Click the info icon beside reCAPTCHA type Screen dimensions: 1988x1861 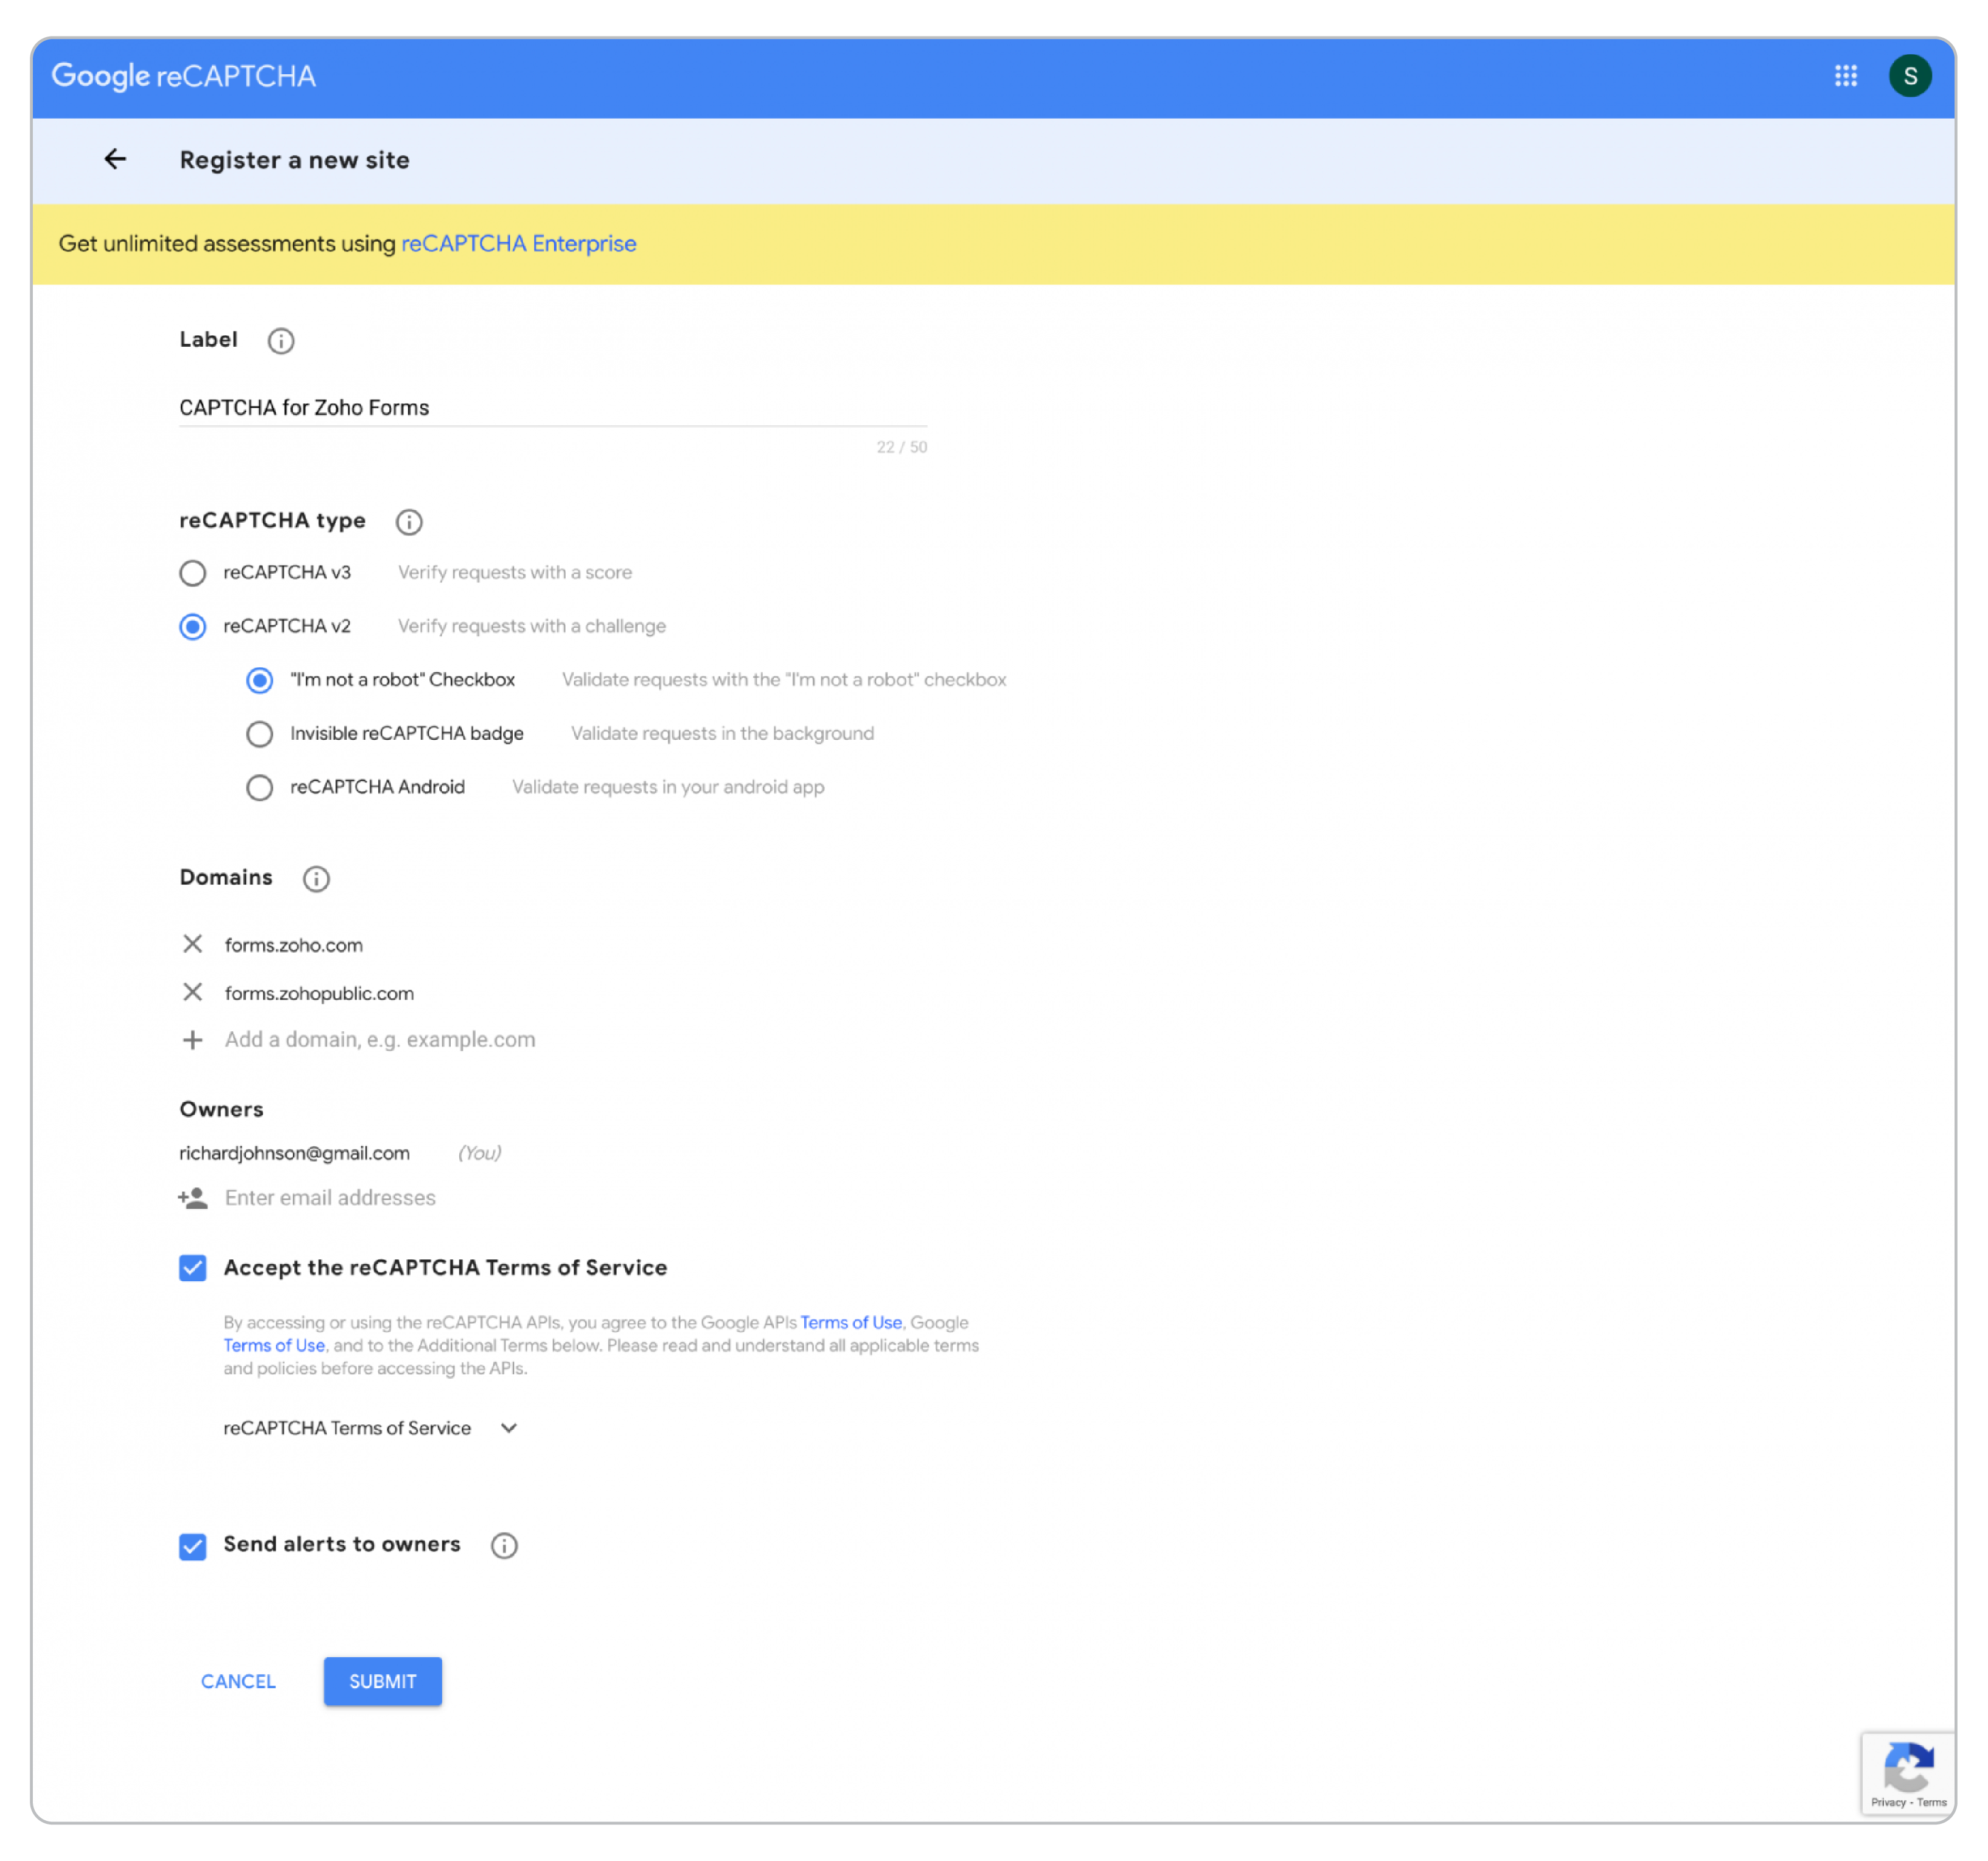click(x=409, y=521)
